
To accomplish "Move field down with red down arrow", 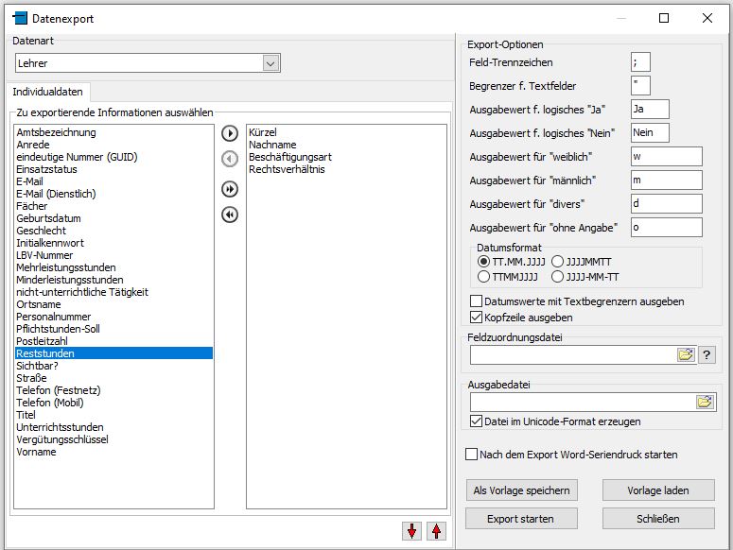I will [411, 531].
